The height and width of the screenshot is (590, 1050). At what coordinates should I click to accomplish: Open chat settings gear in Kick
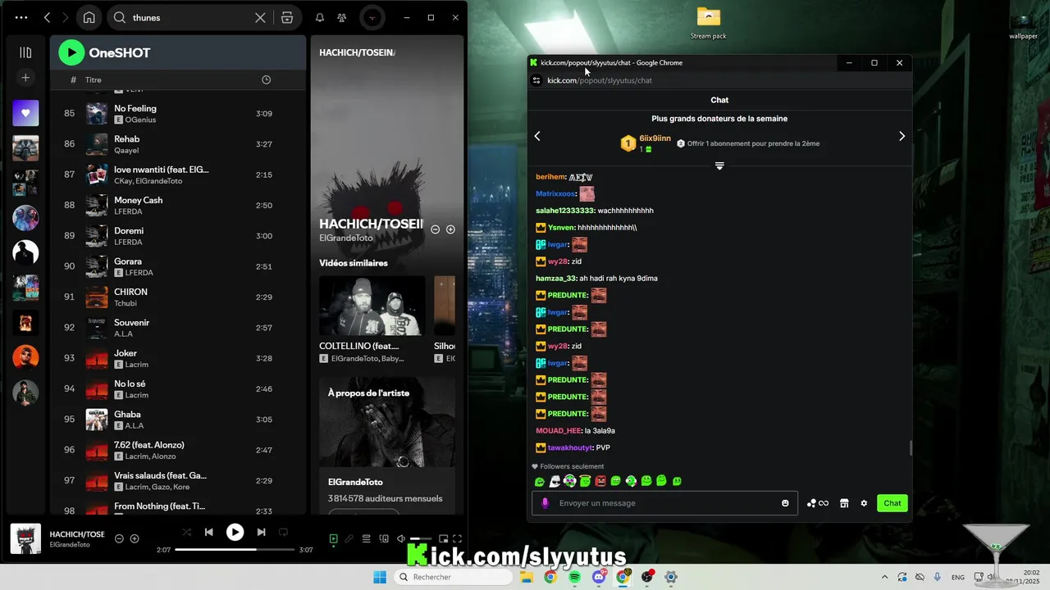pyautogui.click(x=864, y=503)
